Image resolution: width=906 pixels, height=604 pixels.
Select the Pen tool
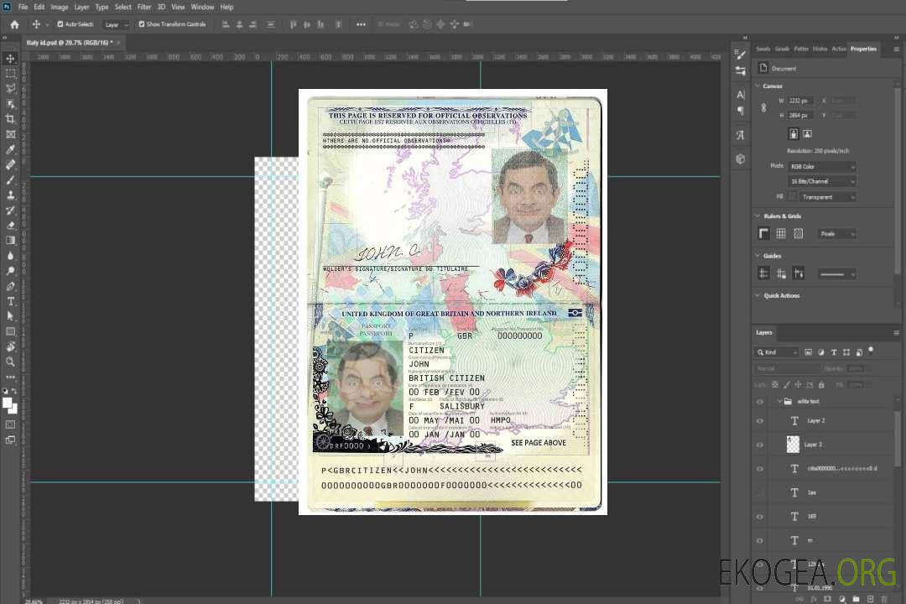[10, 286]
